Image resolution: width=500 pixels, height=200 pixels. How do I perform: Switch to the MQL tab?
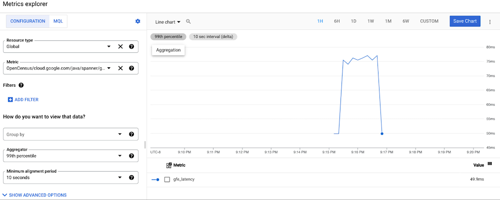coord(59,21)
